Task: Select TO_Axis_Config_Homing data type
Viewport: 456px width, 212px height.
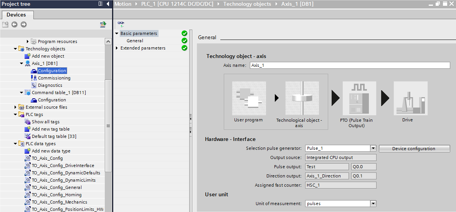Action: pos(57,195)
